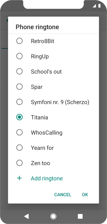
Task: Tap the selected Titania radio button
Action: [19, 117]
